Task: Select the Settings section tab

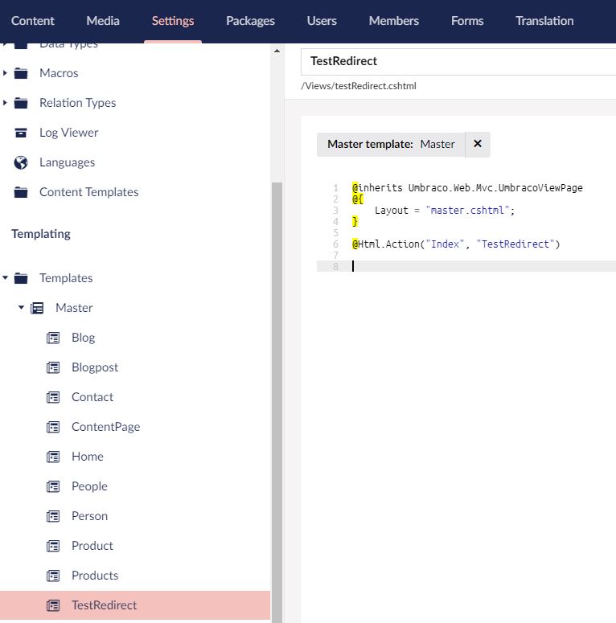Action: 173,21
